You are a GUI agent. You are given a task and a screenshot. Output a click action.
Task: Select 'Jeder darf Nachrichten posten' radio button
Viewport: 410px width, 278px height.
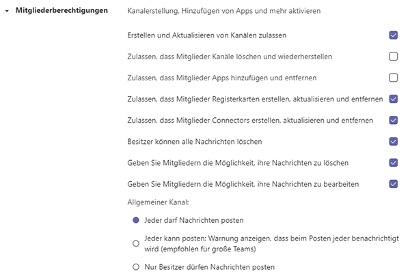pos(136,220)
